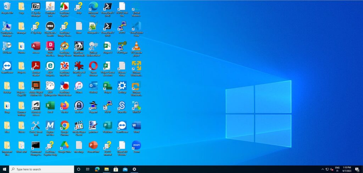The width and height of the screenshot is (363, 173).
Task: Open the WinSCP shortcut
Action: click(136, 105)
